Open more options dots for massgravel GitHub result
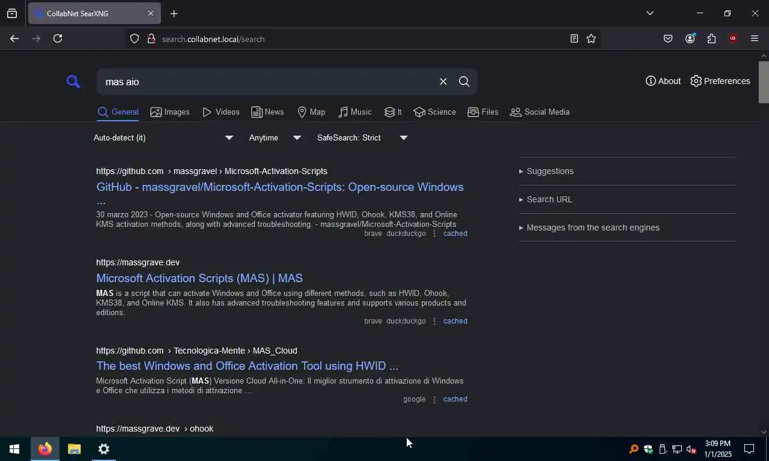Screen dimensions: 769x461 click(x=434, y=234)
